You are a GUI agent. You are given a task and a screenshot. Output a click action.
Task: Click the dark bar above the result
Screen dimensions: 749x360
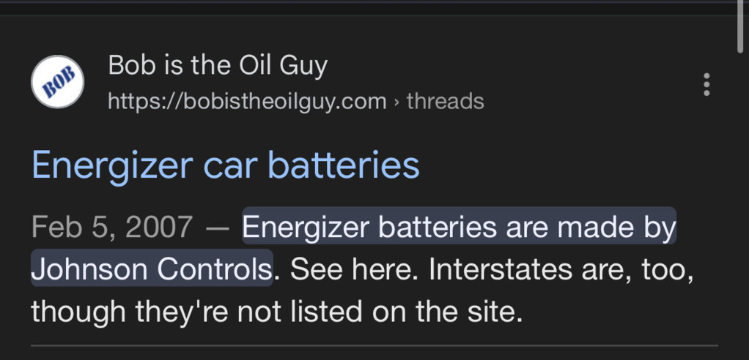tap(368, 9)
